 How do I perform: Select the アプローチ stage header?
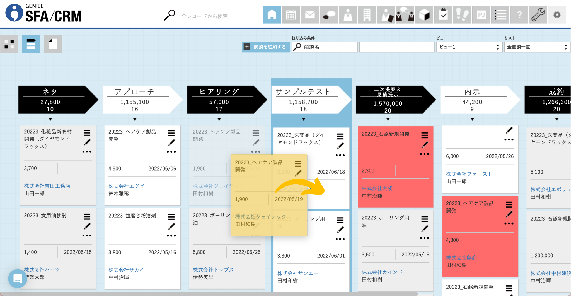142,100
